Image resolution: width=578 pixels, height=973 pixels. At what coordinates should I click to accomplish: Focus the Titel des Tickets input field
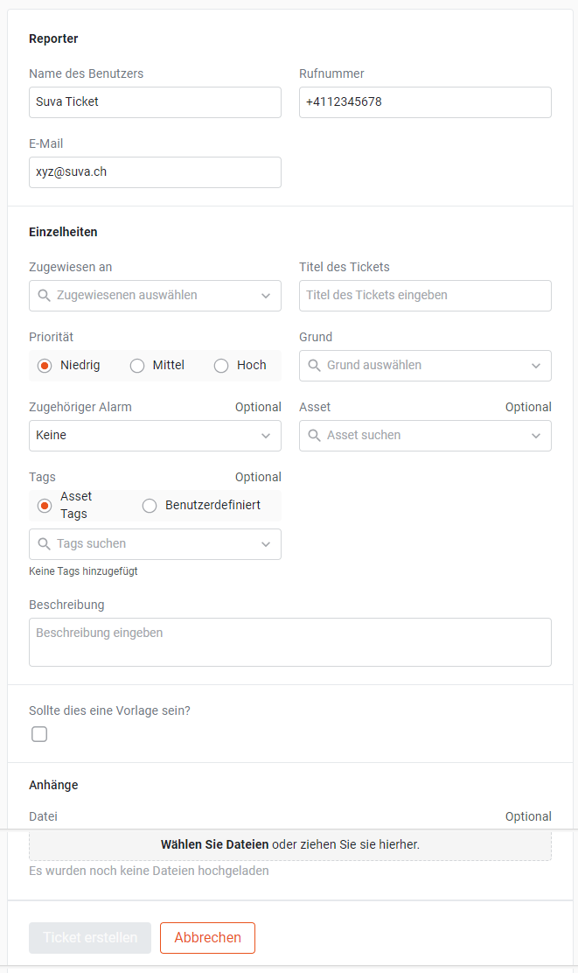tap(425, 296)
